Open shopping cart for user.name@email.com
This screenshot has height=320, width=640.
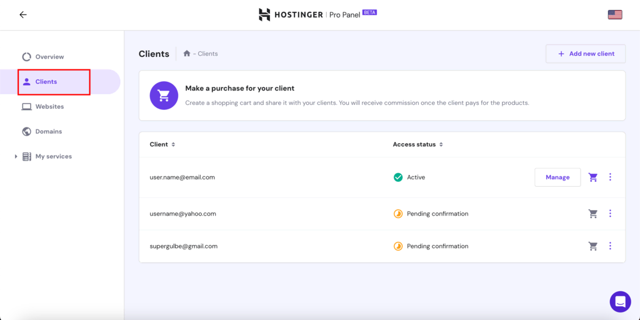[593, 177]
